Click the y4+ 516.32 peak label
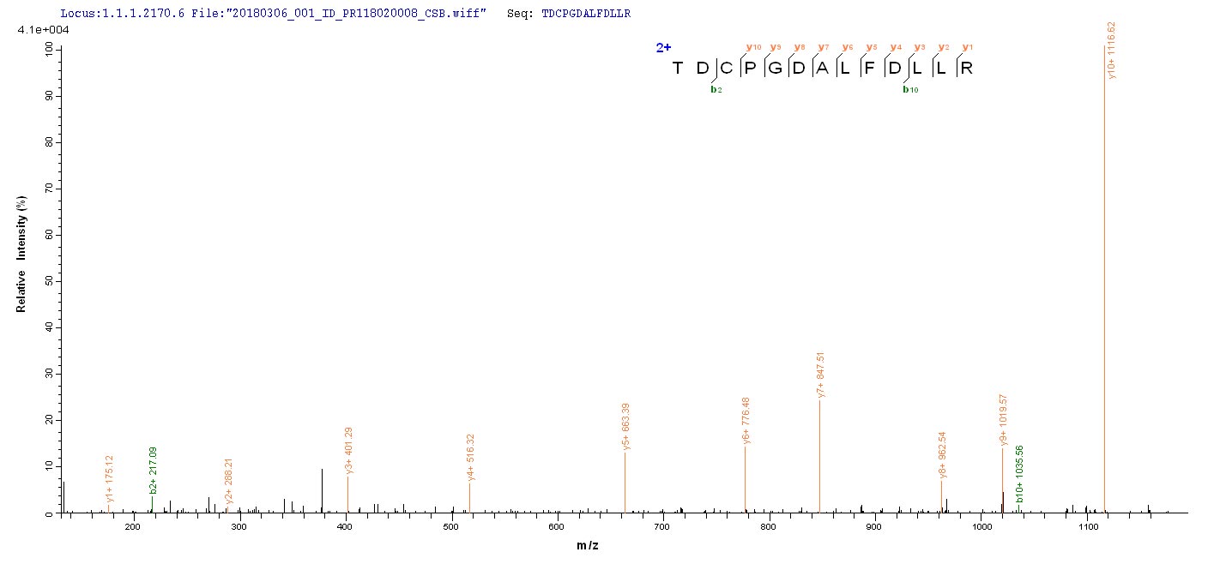The height and width of the screenshot is (564, 1232). point(470,458)
